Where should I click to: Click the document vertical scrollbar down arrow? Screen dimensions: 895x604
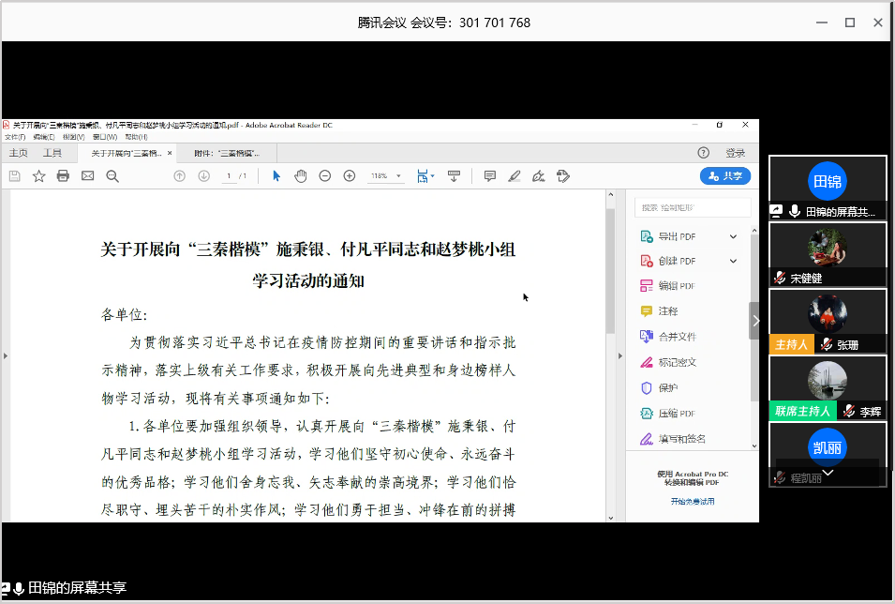611,518
